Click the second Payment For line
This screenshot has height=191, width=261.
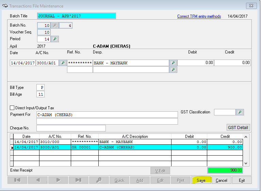click(107, 122)
